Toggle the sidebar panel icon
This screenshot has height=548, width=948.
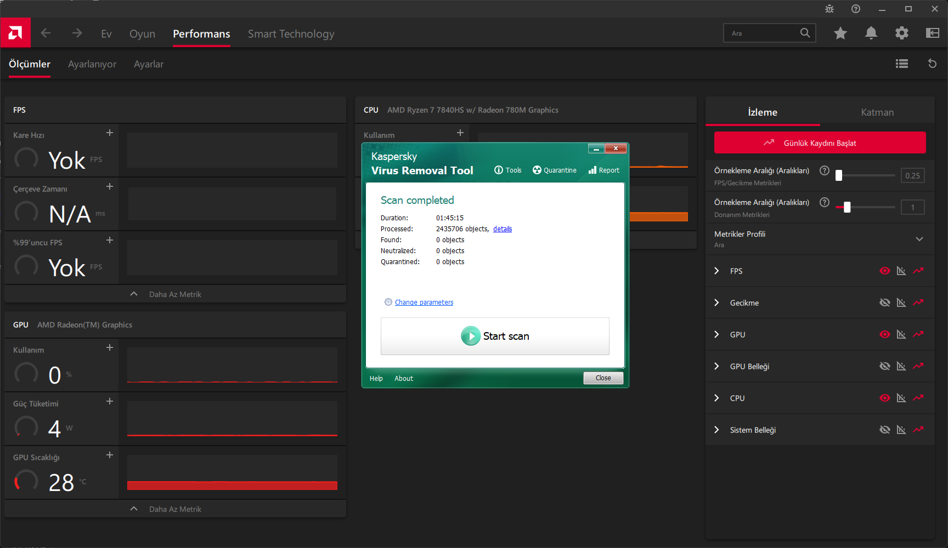[933, 33]
